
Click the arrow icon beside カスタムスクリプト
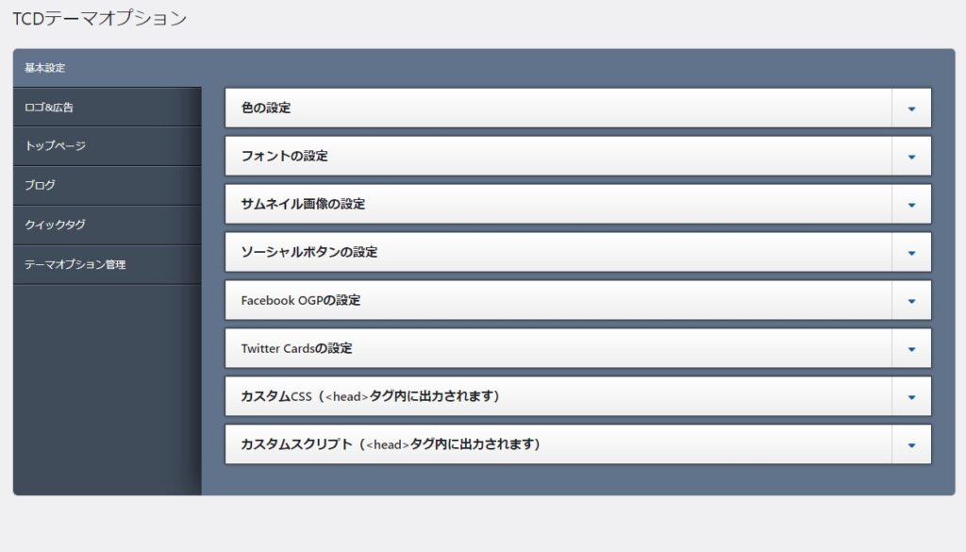[x=911, y=445]
